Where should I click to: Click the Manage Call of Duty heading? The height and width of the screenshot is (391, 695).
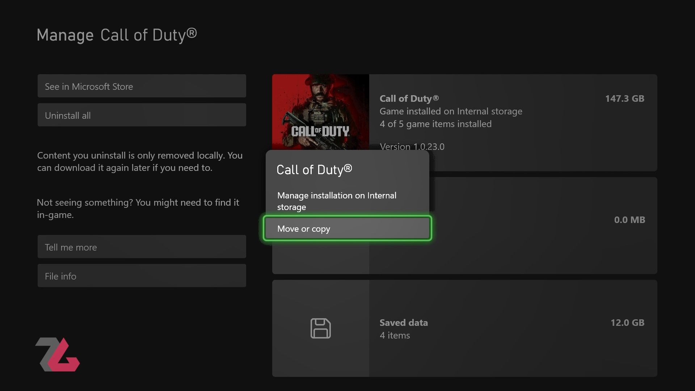[x=117, y=35]
